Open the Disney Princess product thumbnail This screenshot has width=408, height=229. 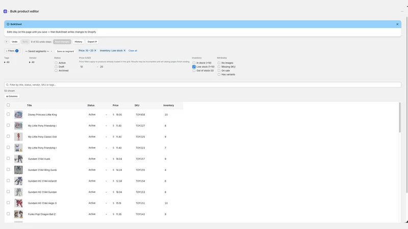pos(18,114)
